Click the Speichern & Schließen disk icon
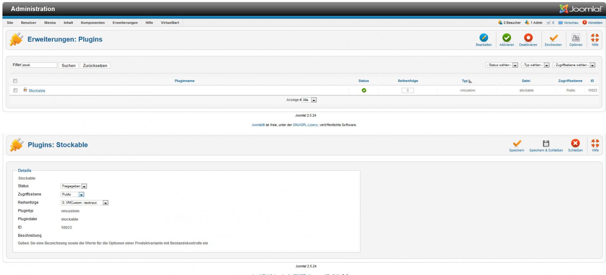The width and height of the screenshot is (606, 275). click(546, 143)
